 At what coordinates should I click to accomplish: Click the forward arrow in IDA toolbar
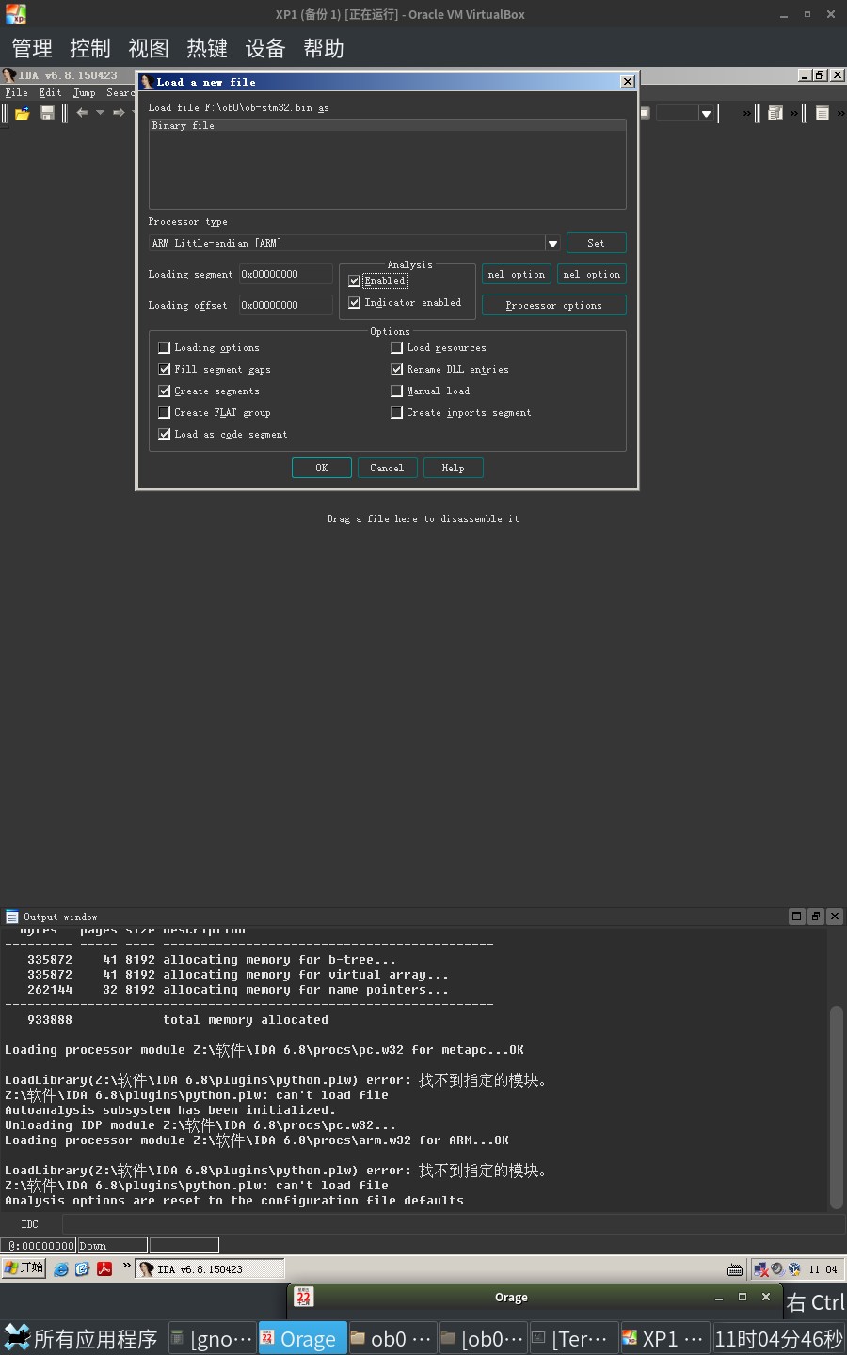tap(119, 113)
